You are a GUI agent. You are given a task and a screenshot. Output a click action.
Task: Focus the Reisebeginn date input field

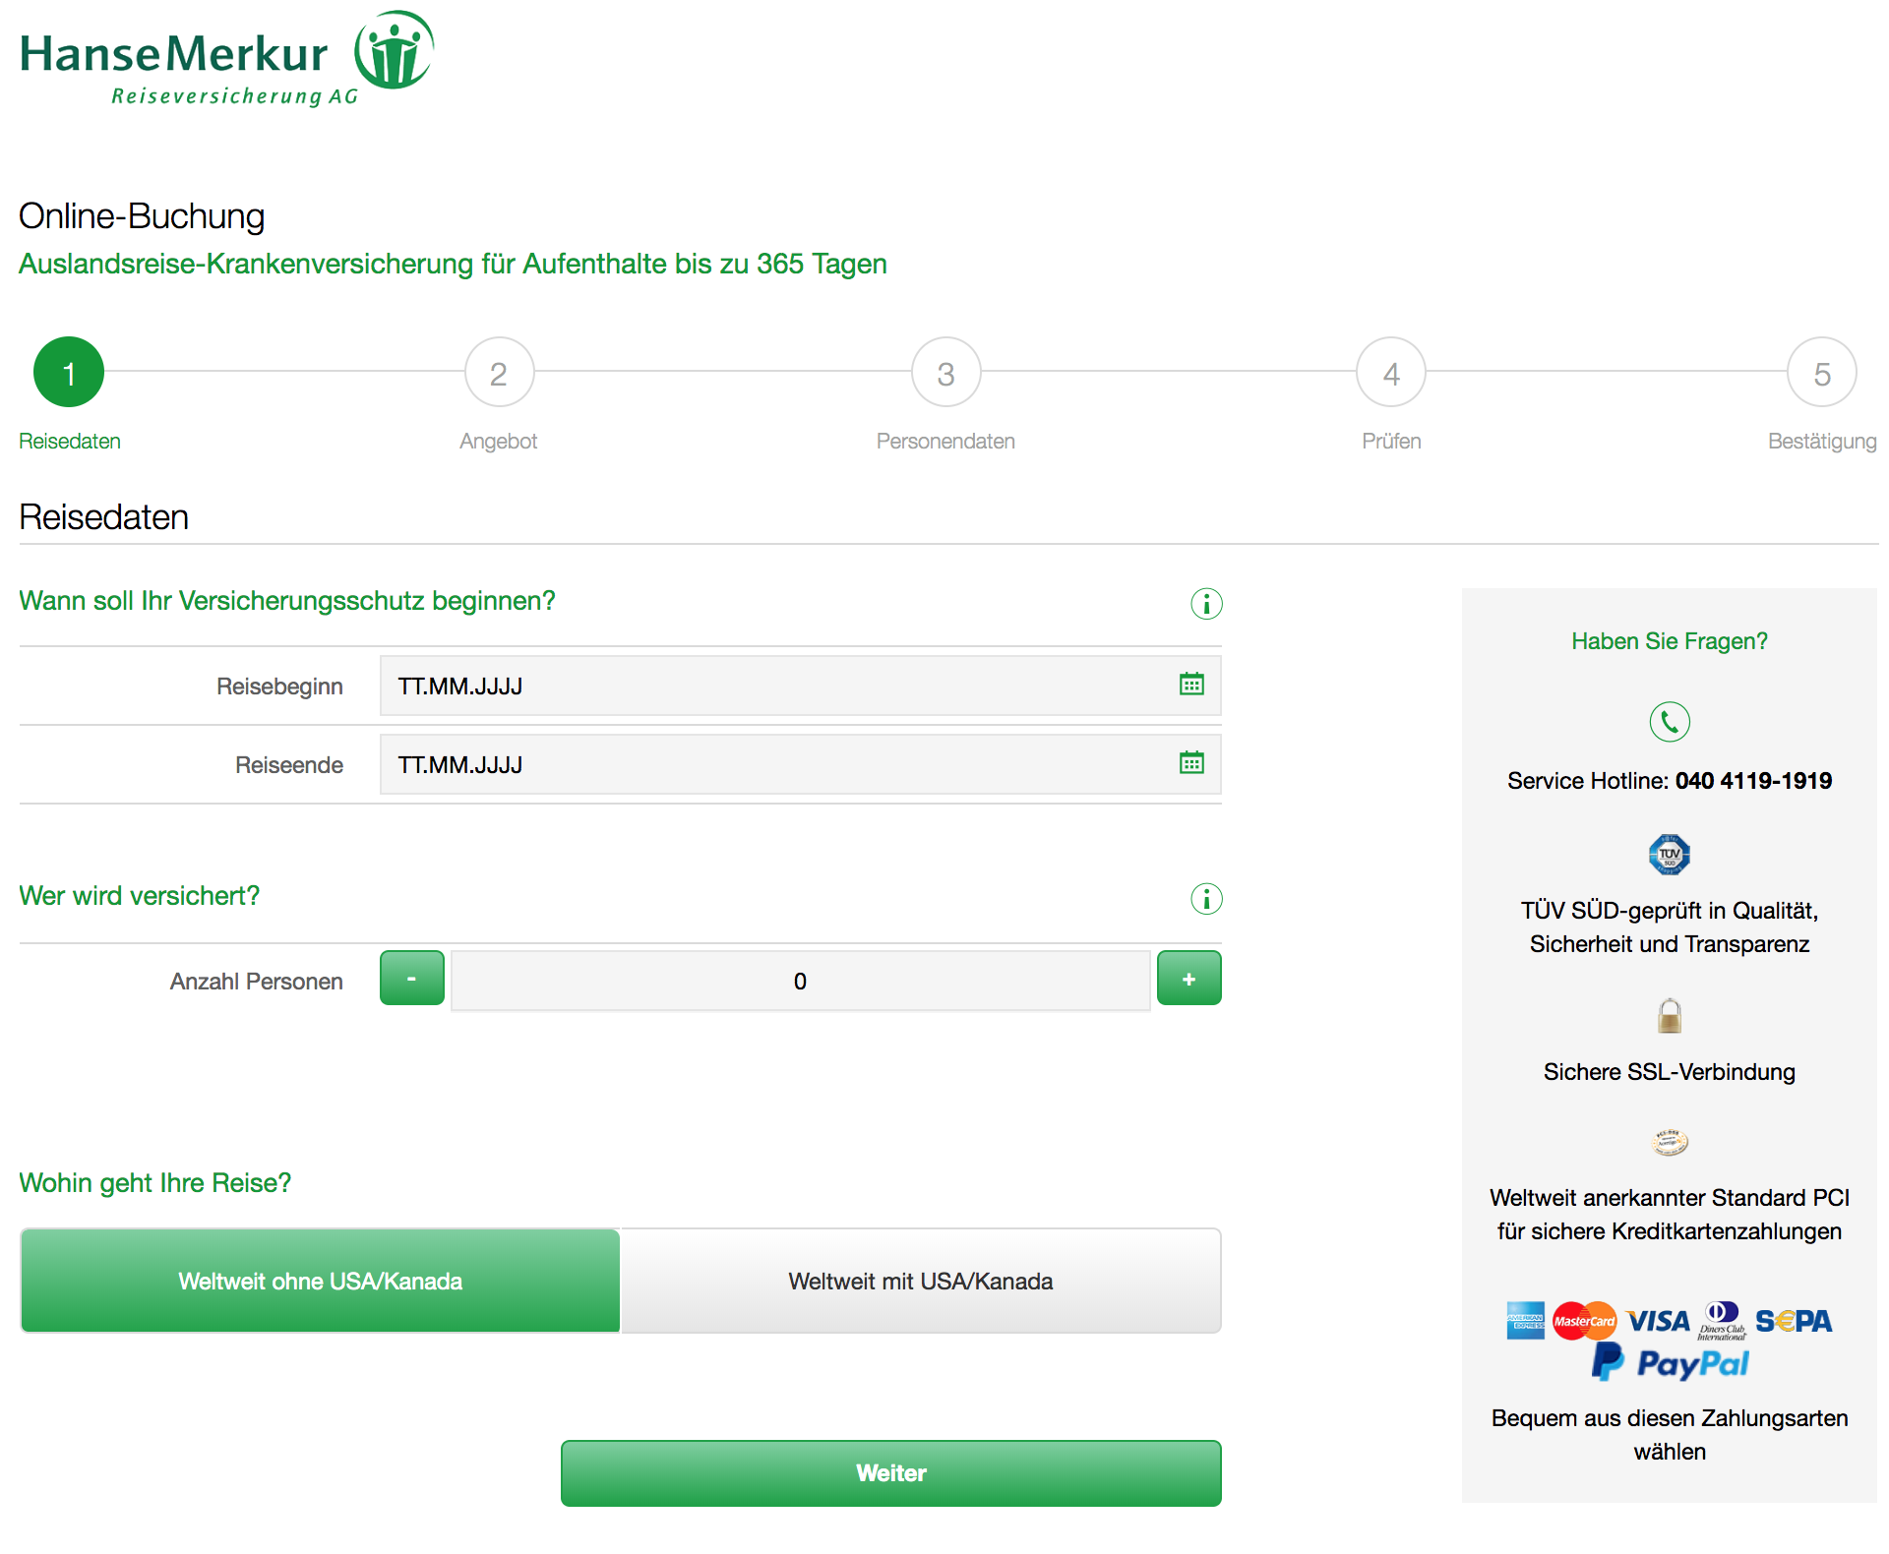pyautogui.click(x=767, y=686)
